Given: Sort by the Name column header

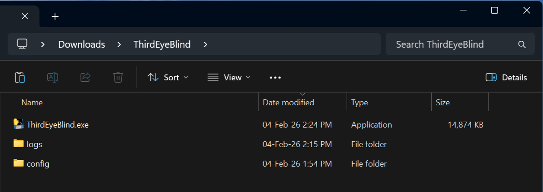Looking at the screenshot, I should [x=32, y=103].
